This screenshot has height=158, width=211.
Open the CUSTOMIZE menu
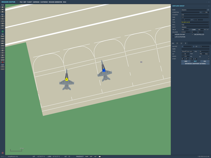click(44, 2)
